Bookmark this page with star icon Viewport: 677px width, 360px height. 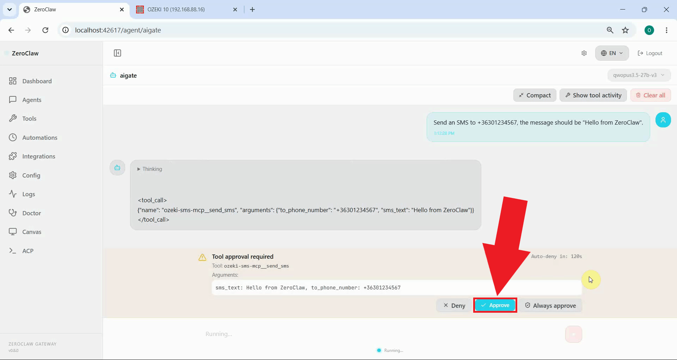click(625, 30)
